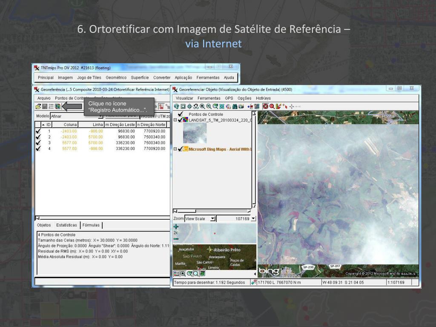Toggle the Pontos de Controle layer checkmark
This screenshot has width=436, height=327.
pos(181,114)
